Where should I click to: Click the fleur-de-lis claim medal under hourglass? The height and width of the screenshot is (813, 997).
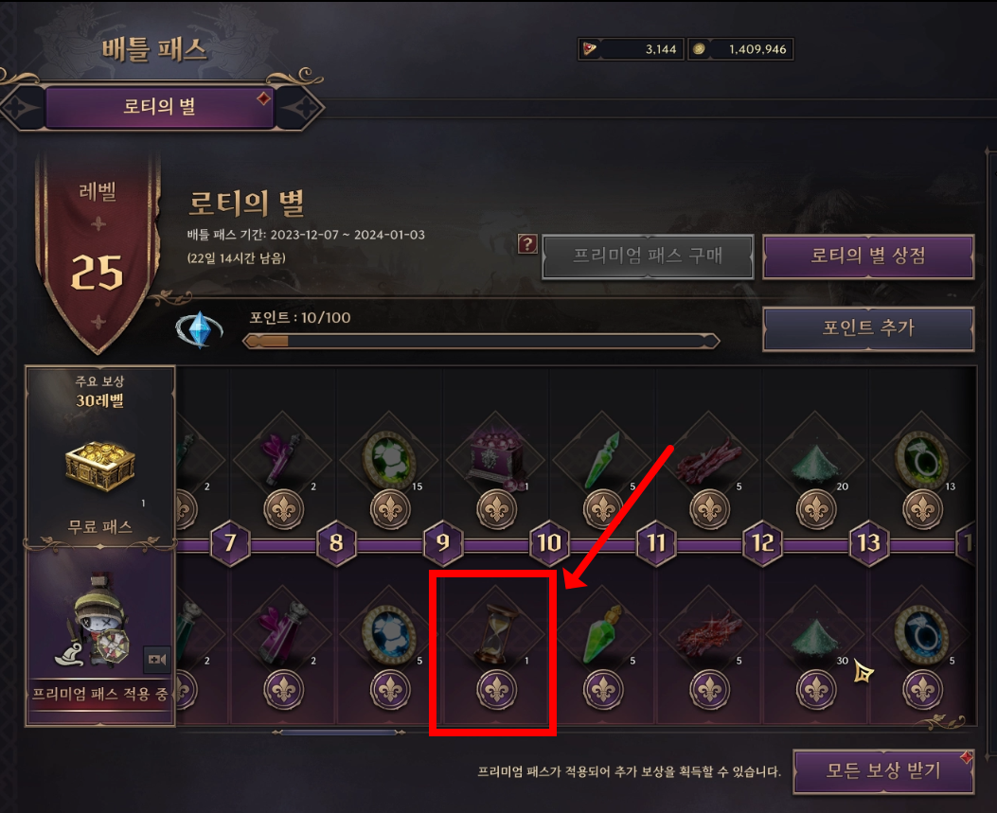[x=496, y=690]
